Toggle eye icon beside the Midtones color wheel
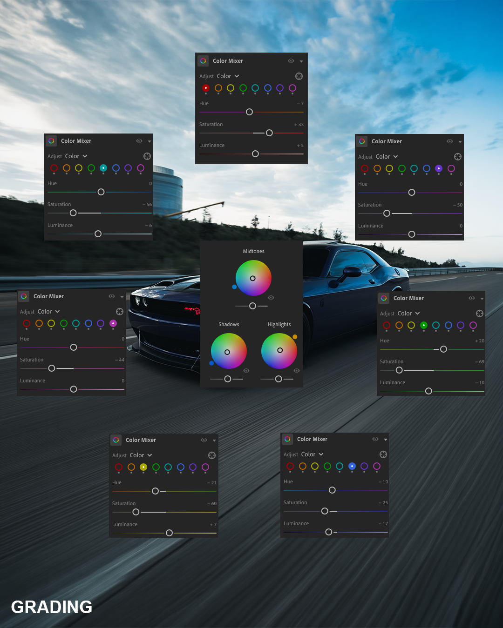This screenshot has width=503, height=628. point(271,298)
